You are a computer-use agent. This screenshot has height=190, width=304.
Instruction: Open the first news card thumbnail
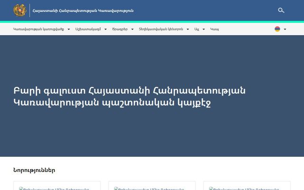click(x=57, y=187)
